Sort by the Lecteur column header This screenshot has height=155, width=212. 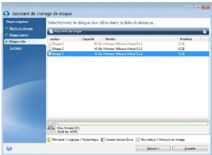[x=64, y=39]
